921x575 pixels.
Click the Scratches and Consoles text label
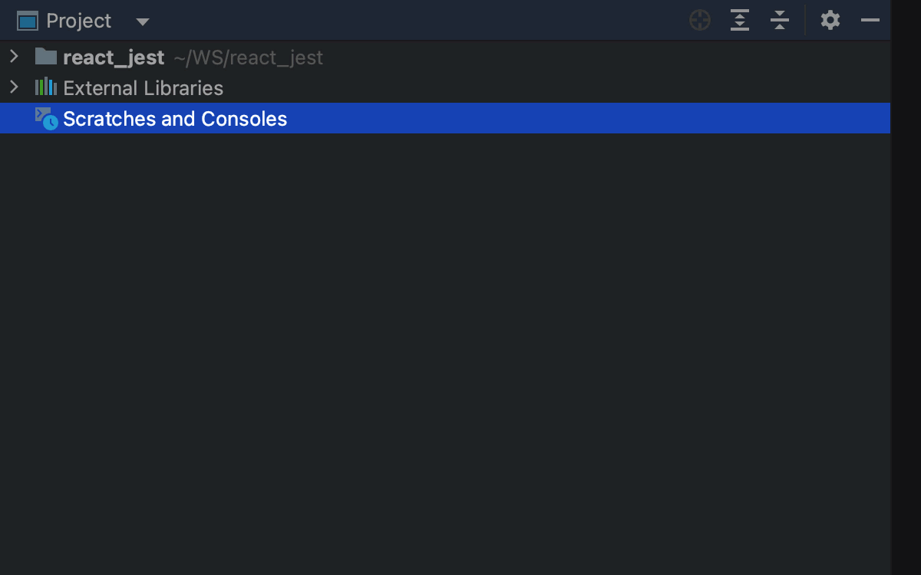coord(175,118)
